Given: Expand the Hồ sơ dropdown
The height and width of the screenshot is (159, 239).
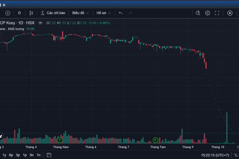Looking at the screenshot, I should point(104,13).
